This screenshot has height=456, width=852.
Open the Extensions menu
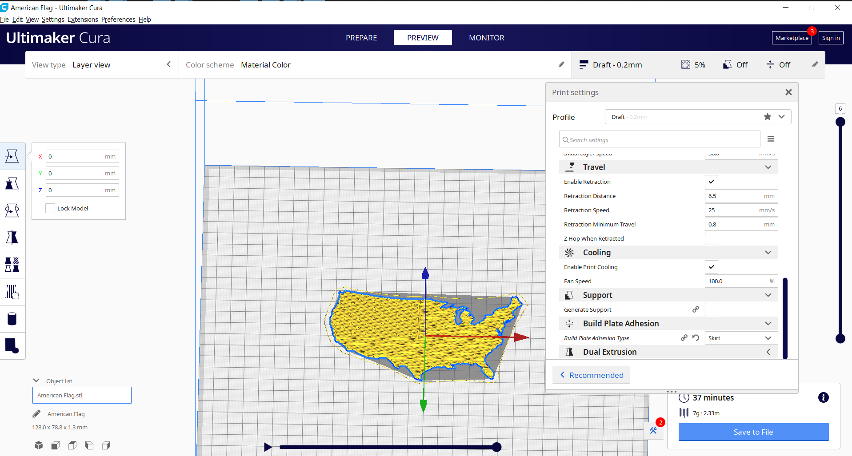pos(83,20)
